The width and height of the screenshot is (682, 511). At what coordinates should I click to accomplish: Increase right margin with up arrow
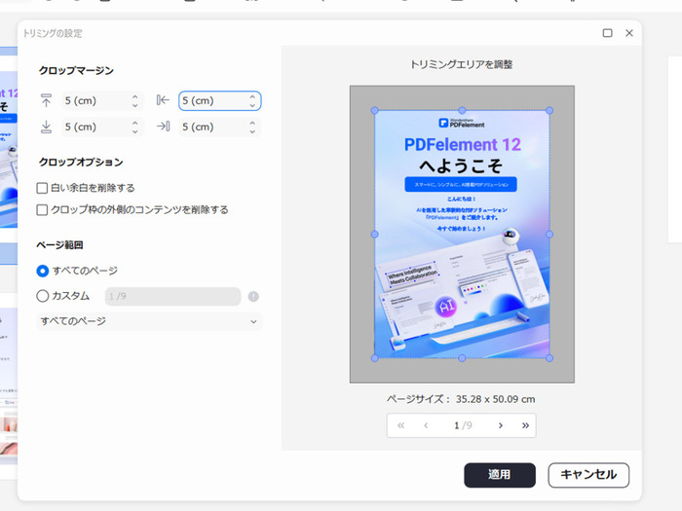(x=252, y=123)
